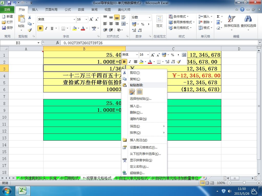This screenshot has width=262, height=196.
Task: Toggle the ribbon's align text right button
Action: pos(117,24)
